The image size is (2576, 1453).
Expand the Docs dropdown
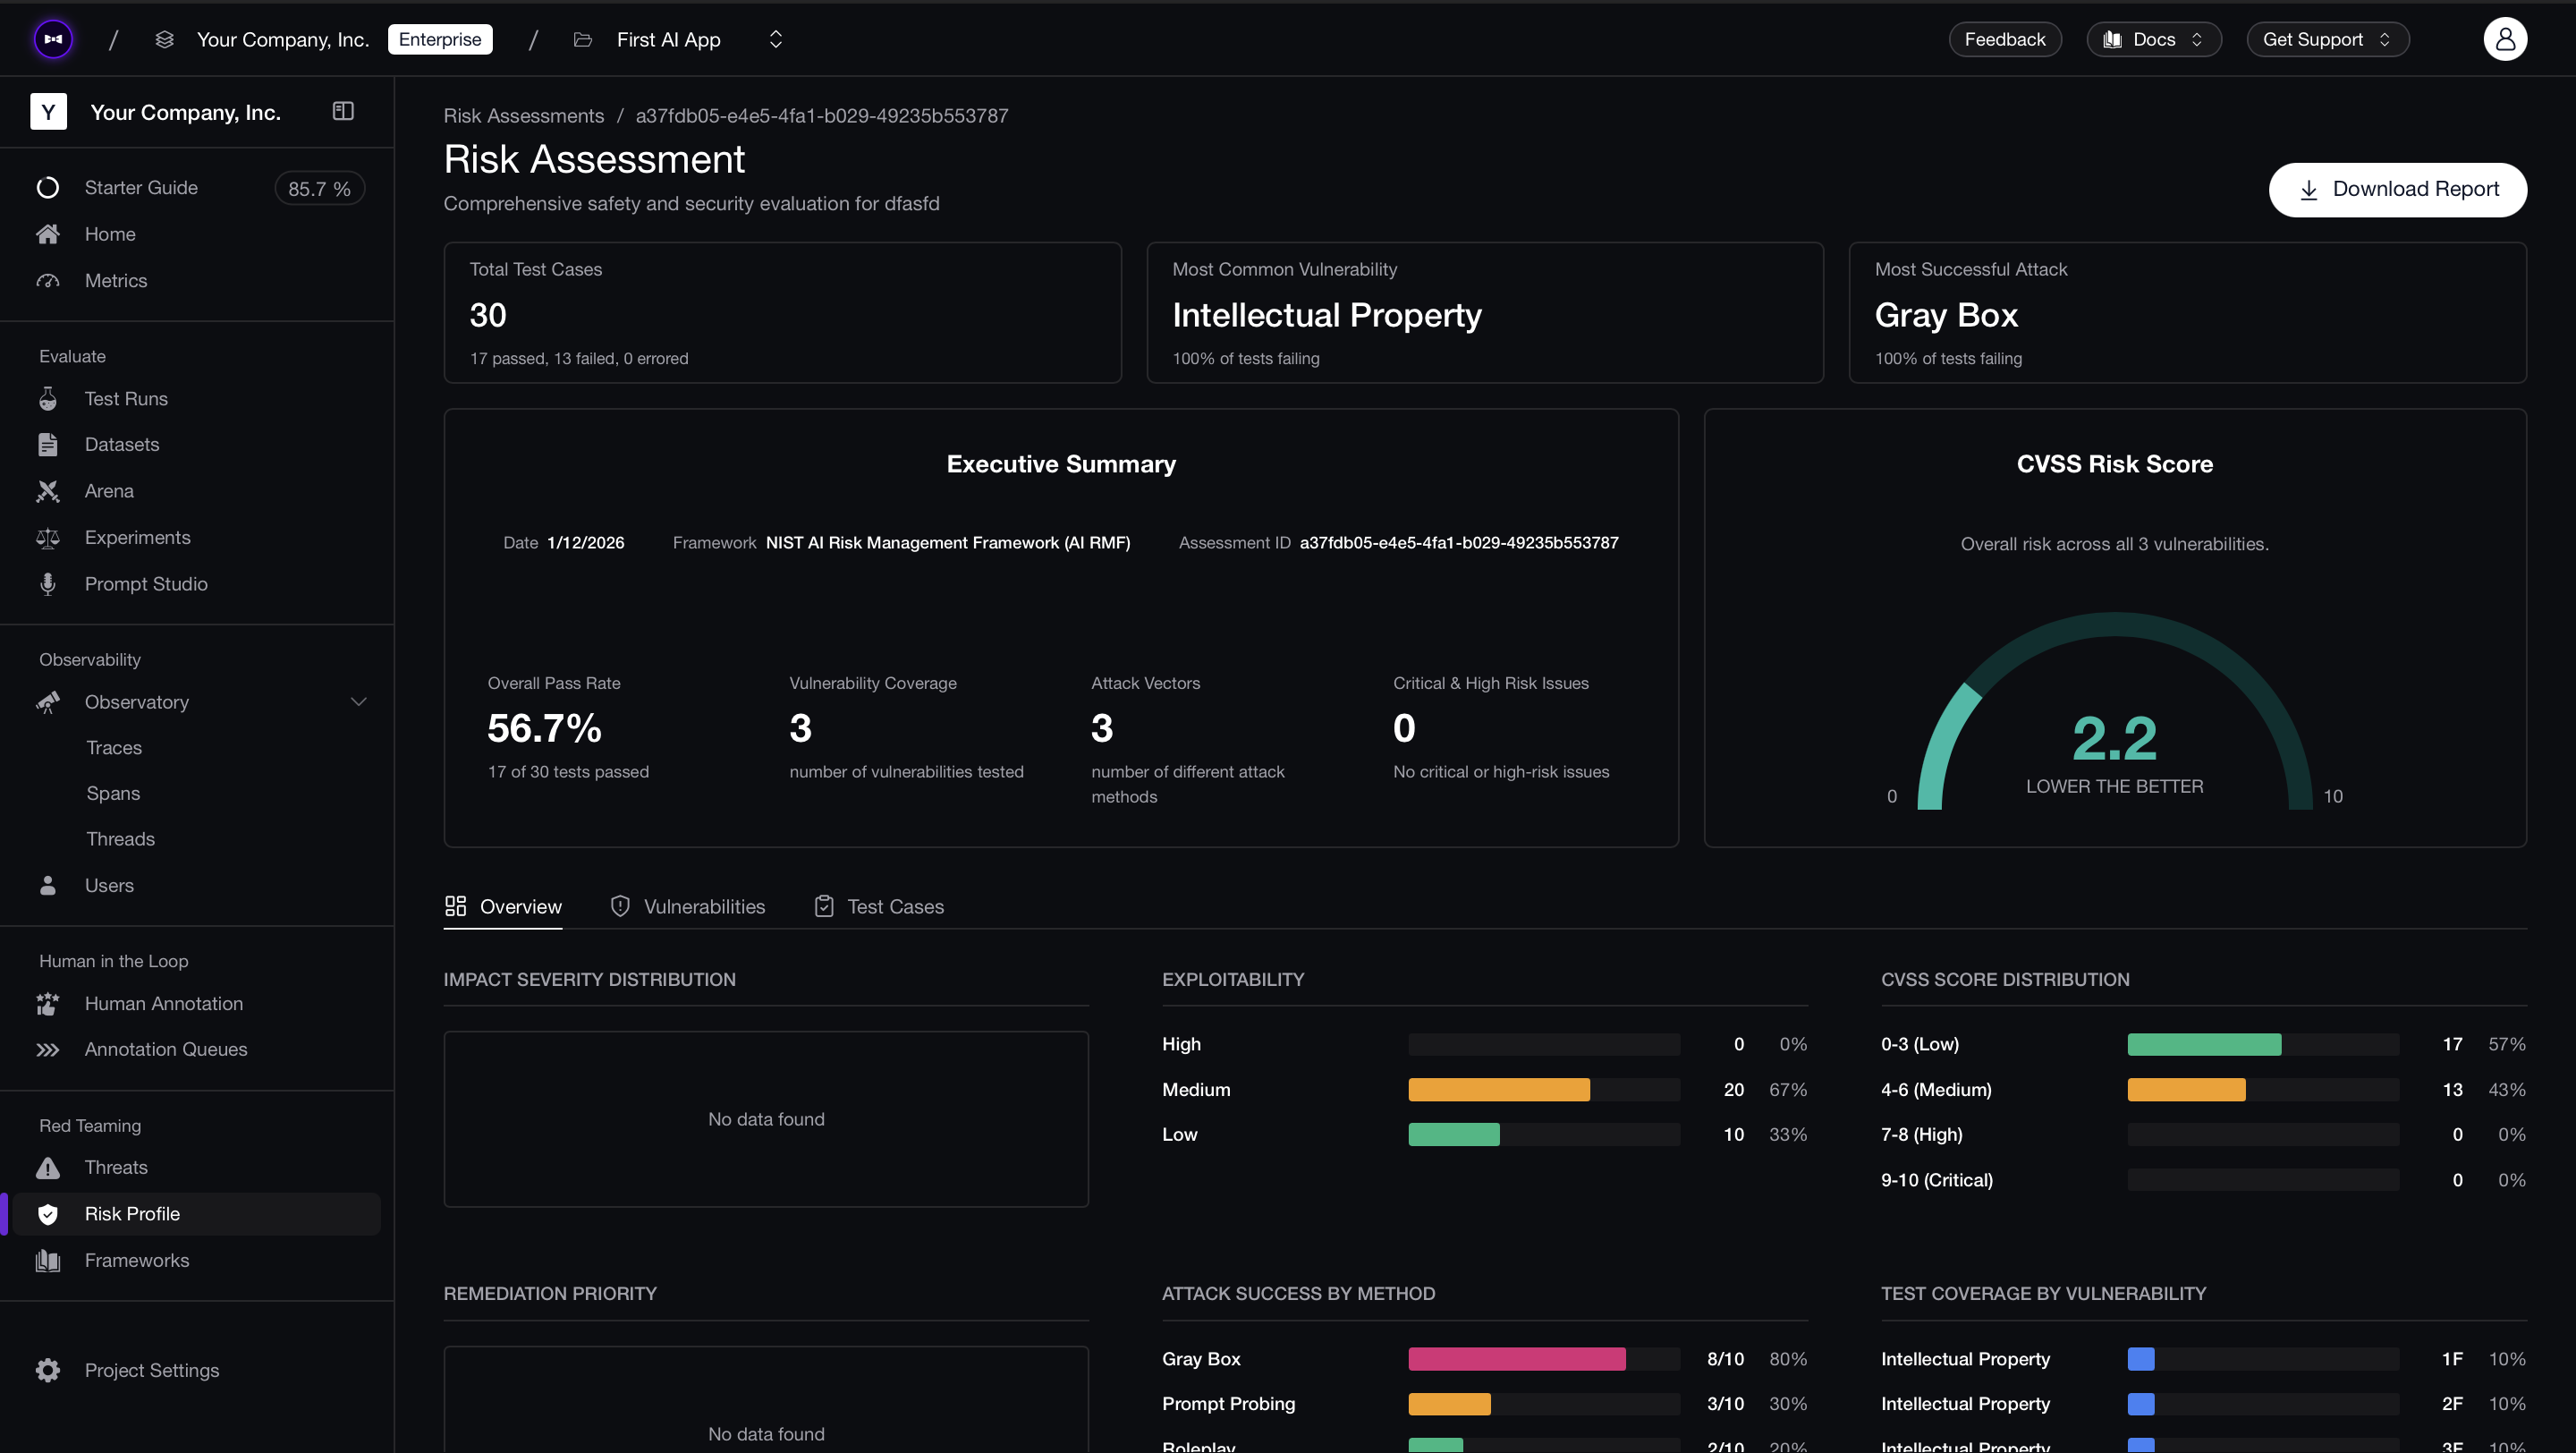(x=2153, y=39)
